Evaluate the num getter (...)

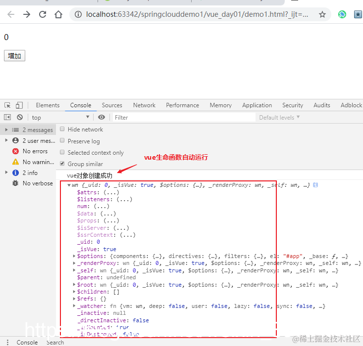[102, 207]
